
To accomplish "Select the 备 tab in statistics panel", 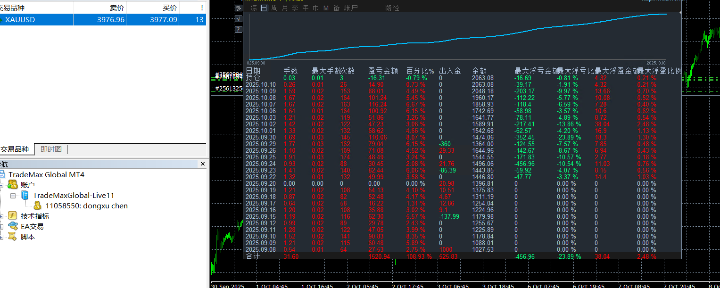I will 336,8.
